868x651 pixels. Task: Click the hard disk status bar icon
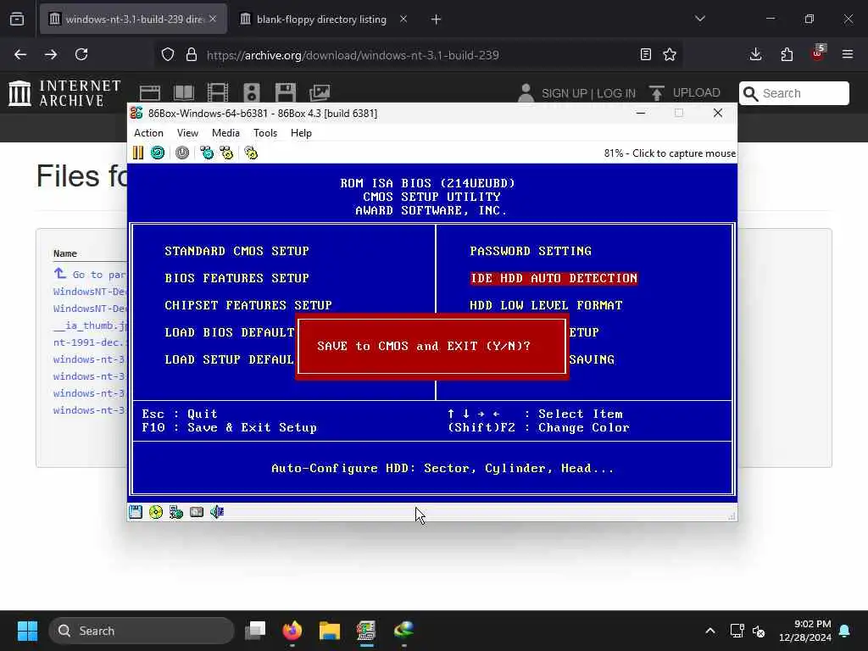pyautogui.click(x=197, y=512)
